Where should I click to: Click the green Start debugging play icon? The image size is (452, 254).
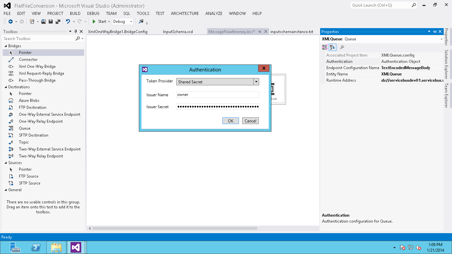pos(94,21)
